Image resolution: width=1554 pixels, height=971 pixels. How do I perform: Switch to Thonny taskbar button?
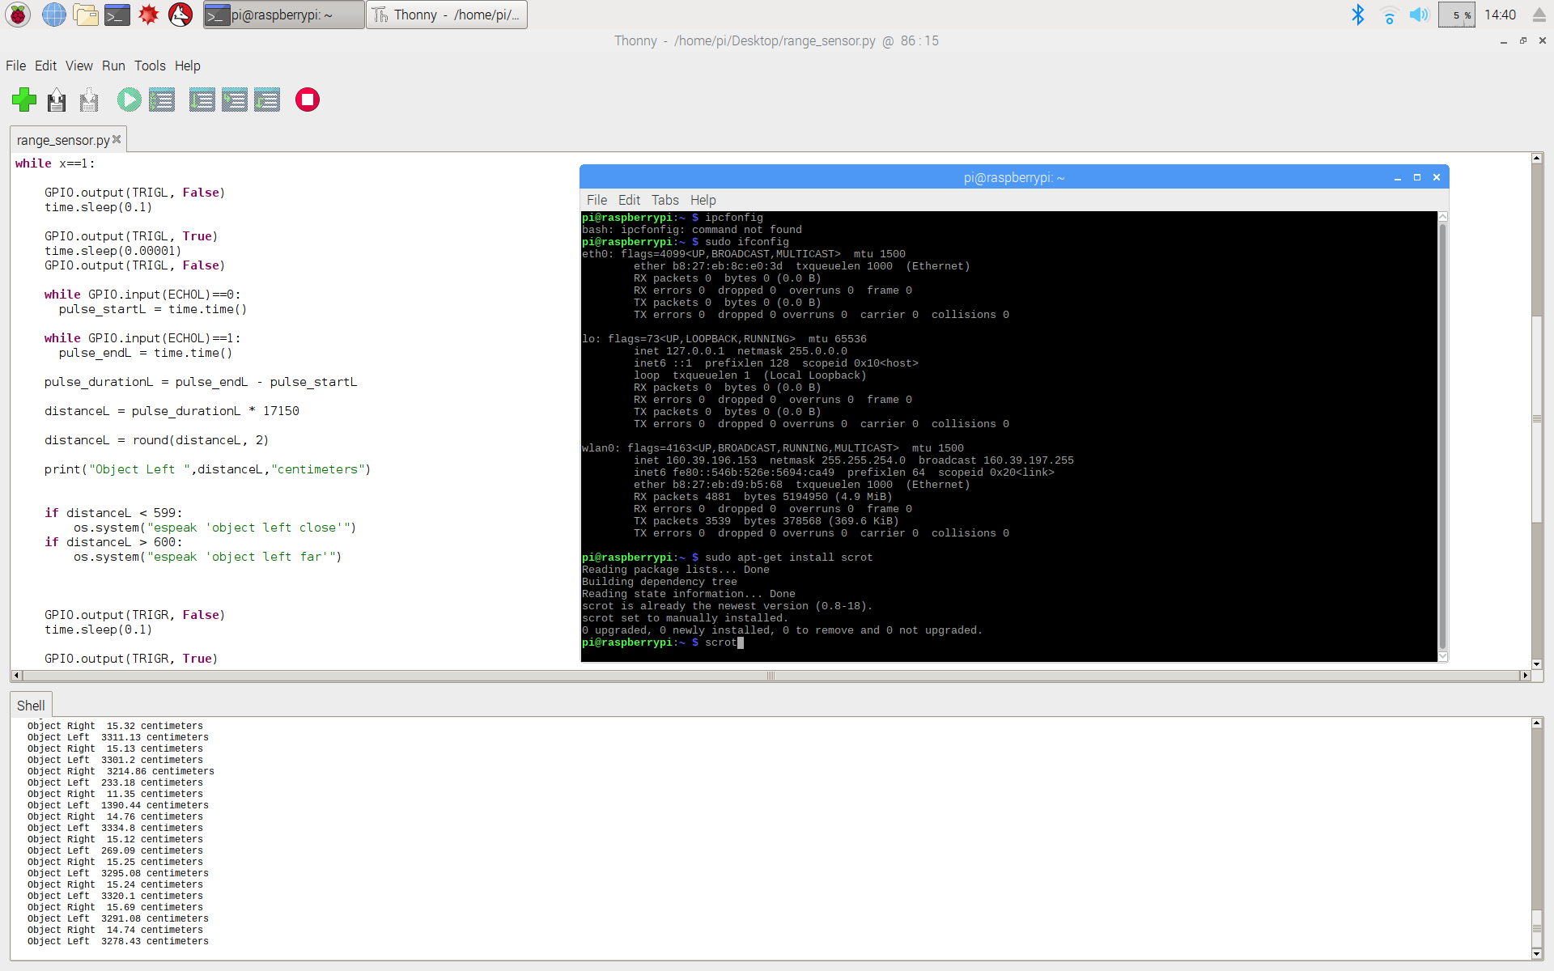point(447,15)
